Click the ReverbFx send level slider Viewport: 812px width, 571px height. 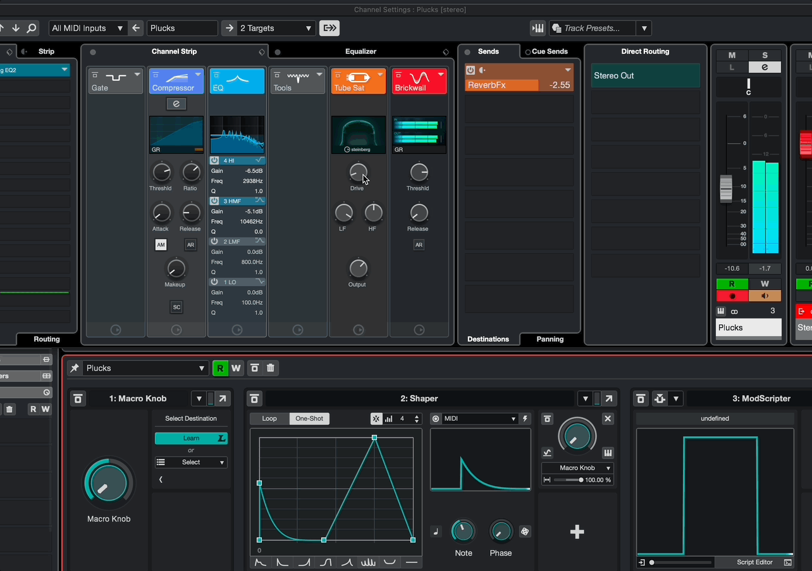tap(519, 85)
